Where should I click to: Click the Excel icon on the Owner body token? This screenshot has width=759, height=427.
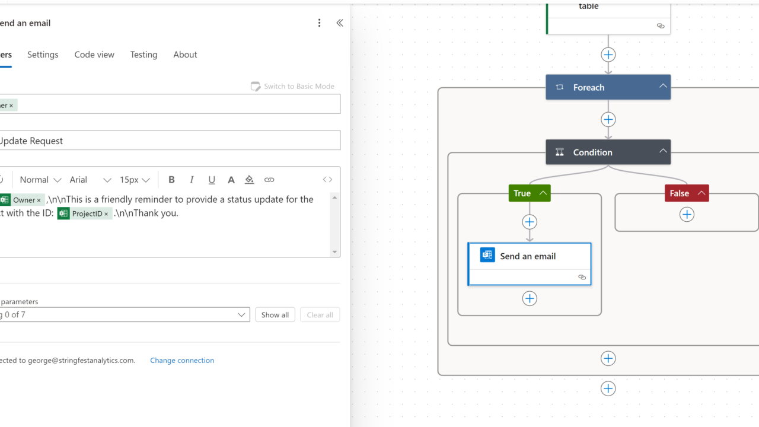[5, 200]
